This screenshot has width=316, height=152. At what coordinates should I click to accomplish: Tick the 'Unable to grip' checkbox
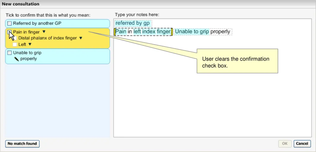click(x=9, y=53)
